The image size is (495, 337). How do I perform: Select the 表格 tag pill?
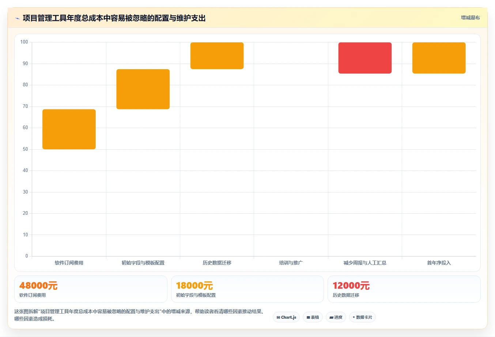[x=313, y=317]
